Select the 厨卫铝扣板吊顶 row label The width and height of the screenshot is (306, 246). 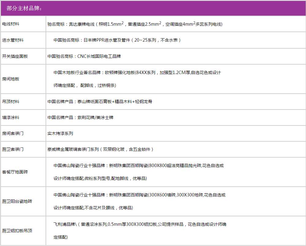click(x=17, y=231)
